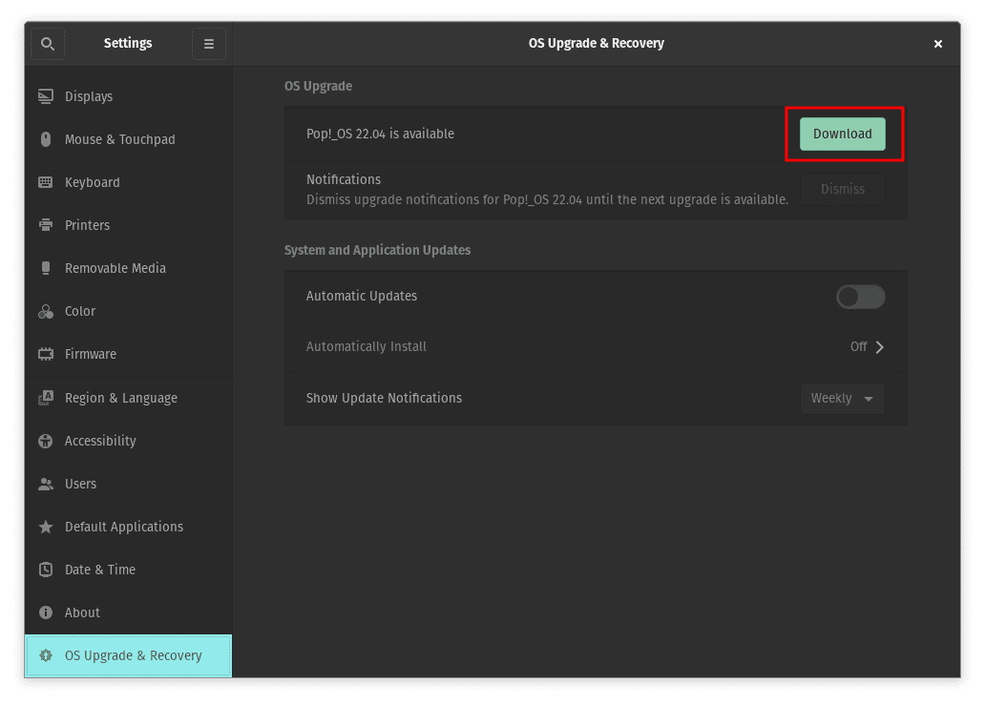Click the Default Applications star icon
The height and width of the screenshot is (705, 985).
[x=45, y=527]
